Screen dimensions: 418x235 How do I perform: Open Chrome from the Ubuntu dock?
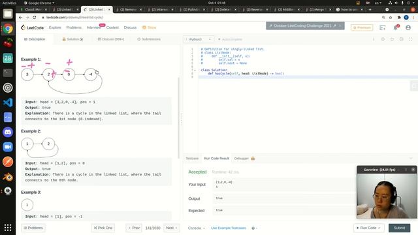tap(8, 29)
